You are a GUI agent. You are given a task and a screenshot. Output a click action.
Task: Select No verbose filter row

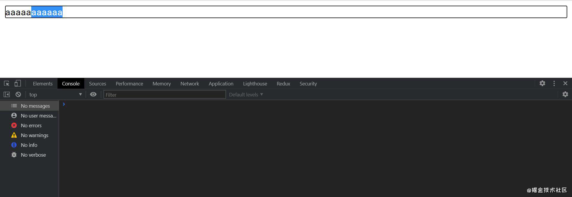click(x=29, y=155)
